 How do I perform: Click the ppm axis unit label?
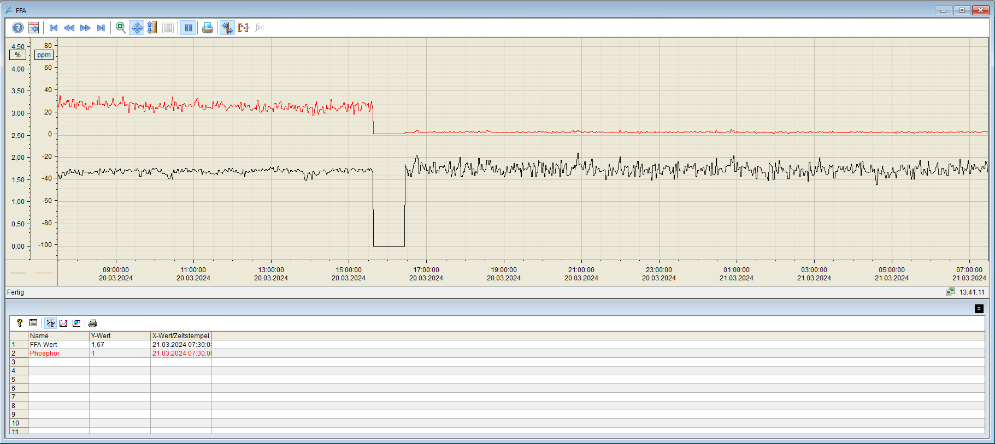[x=44, y=55]
